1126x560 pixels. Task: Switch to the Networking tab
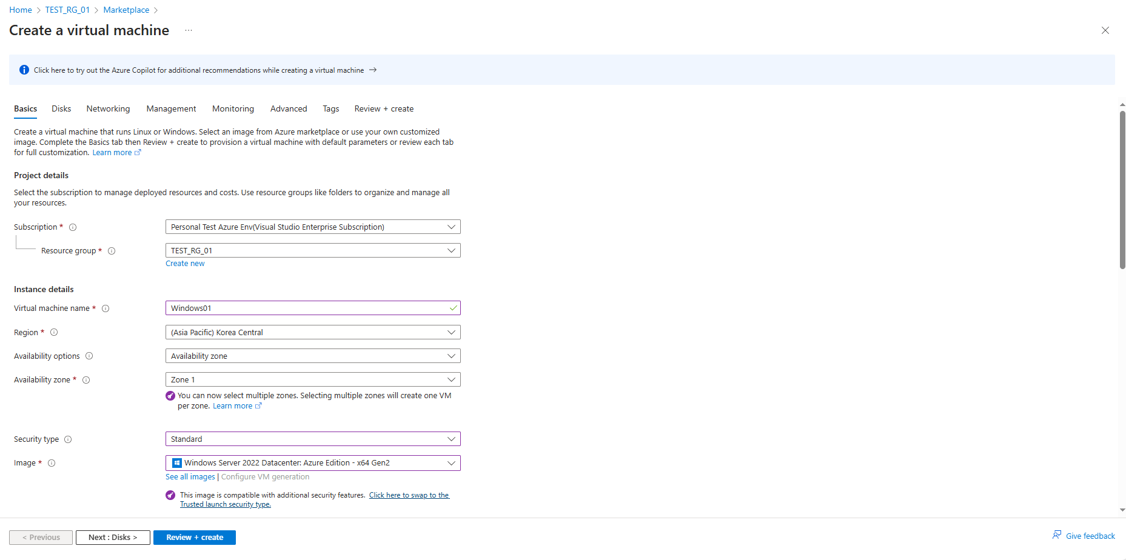[x=108, y=108]
